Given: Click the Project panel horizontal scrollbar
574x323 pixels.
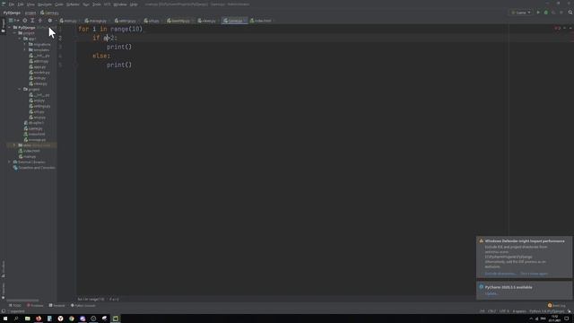Looking at the screenshot, I should [22, 301].
